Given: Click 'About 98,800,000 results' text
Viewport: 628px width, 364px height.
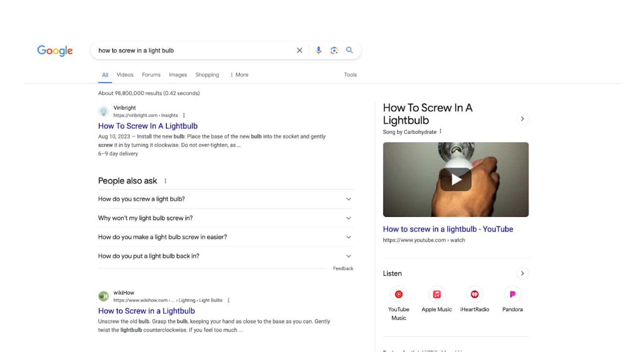Looking at the screenshot, I should click(149, 93).
